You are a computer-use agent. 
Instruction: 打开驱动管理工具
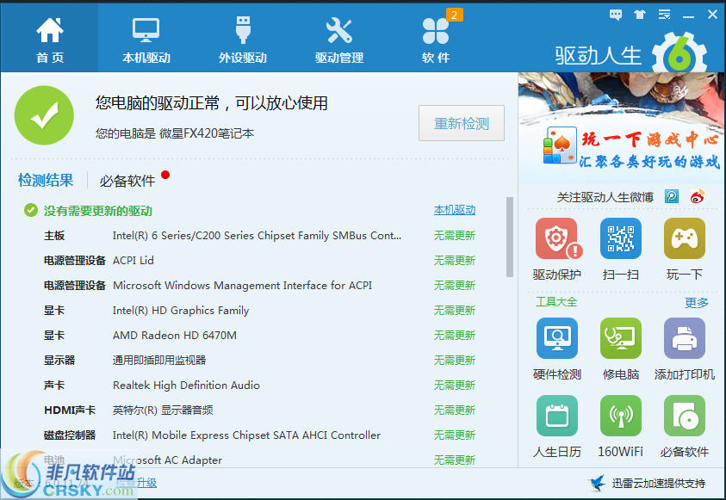click(339, 36)
